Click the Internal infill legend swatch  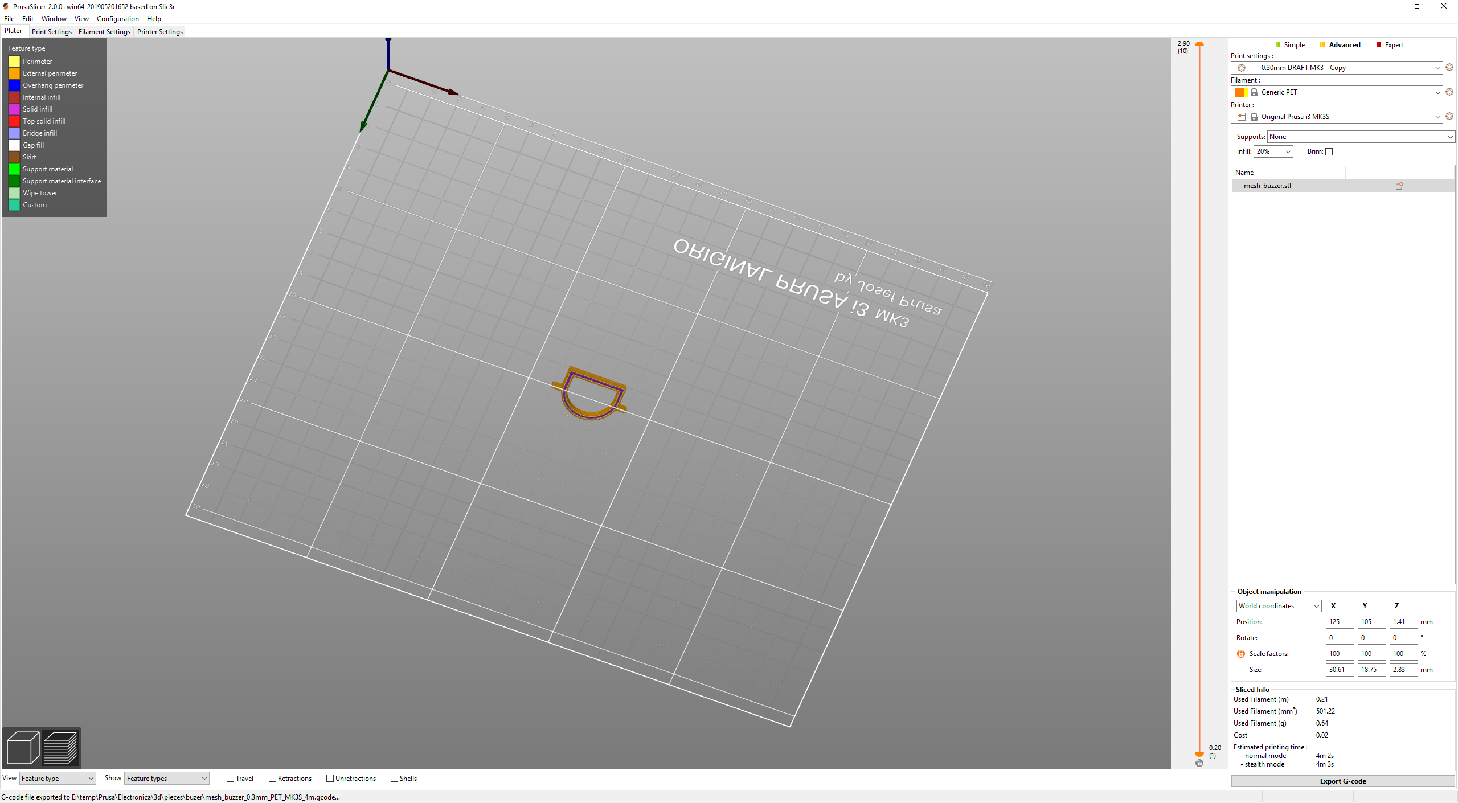14,97
